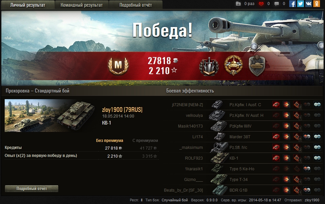325x204 pixels.
Task: Open the Подробный отчёт tab
Action: click(136, 5)
